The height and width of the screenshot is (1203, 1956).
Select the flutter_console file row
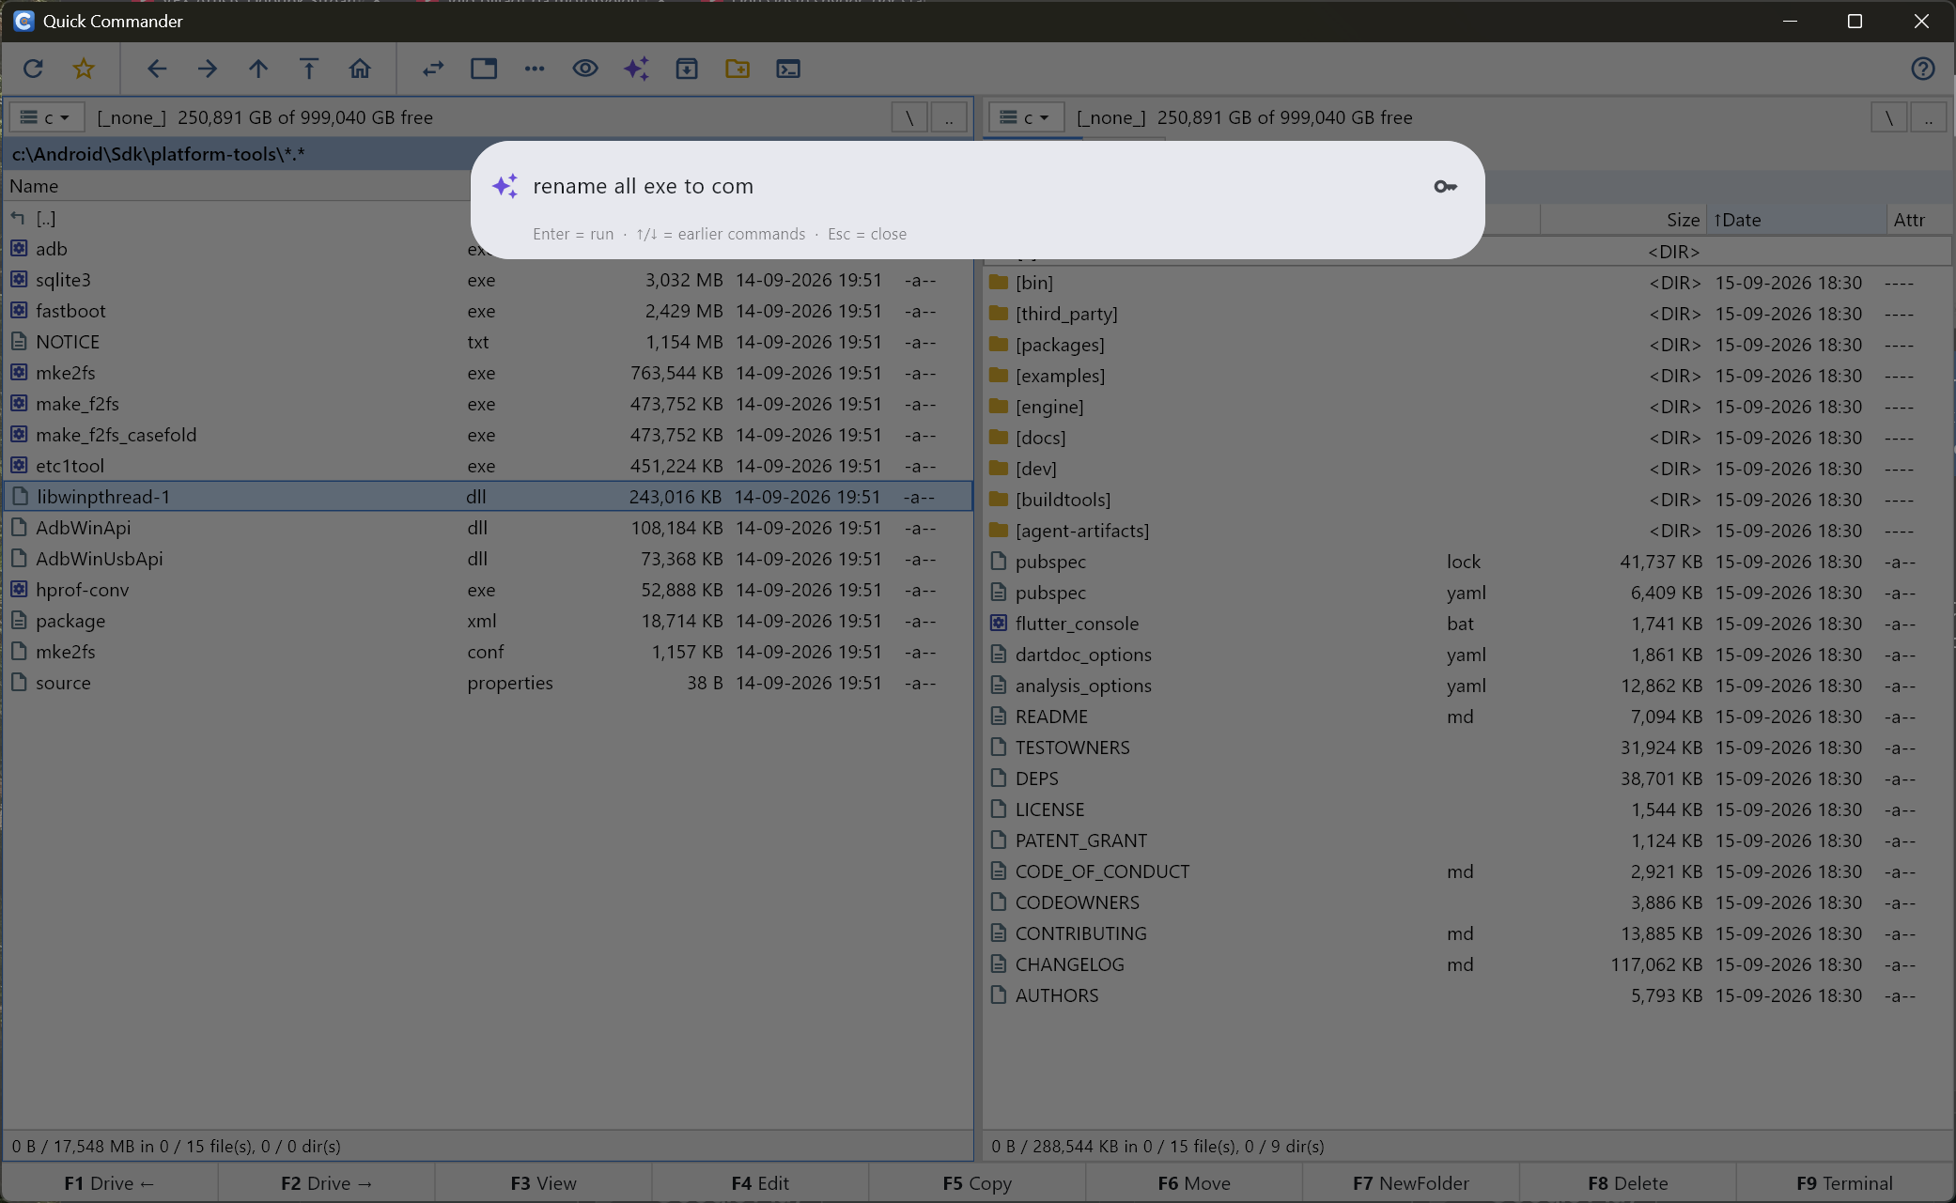point(1467,624)
